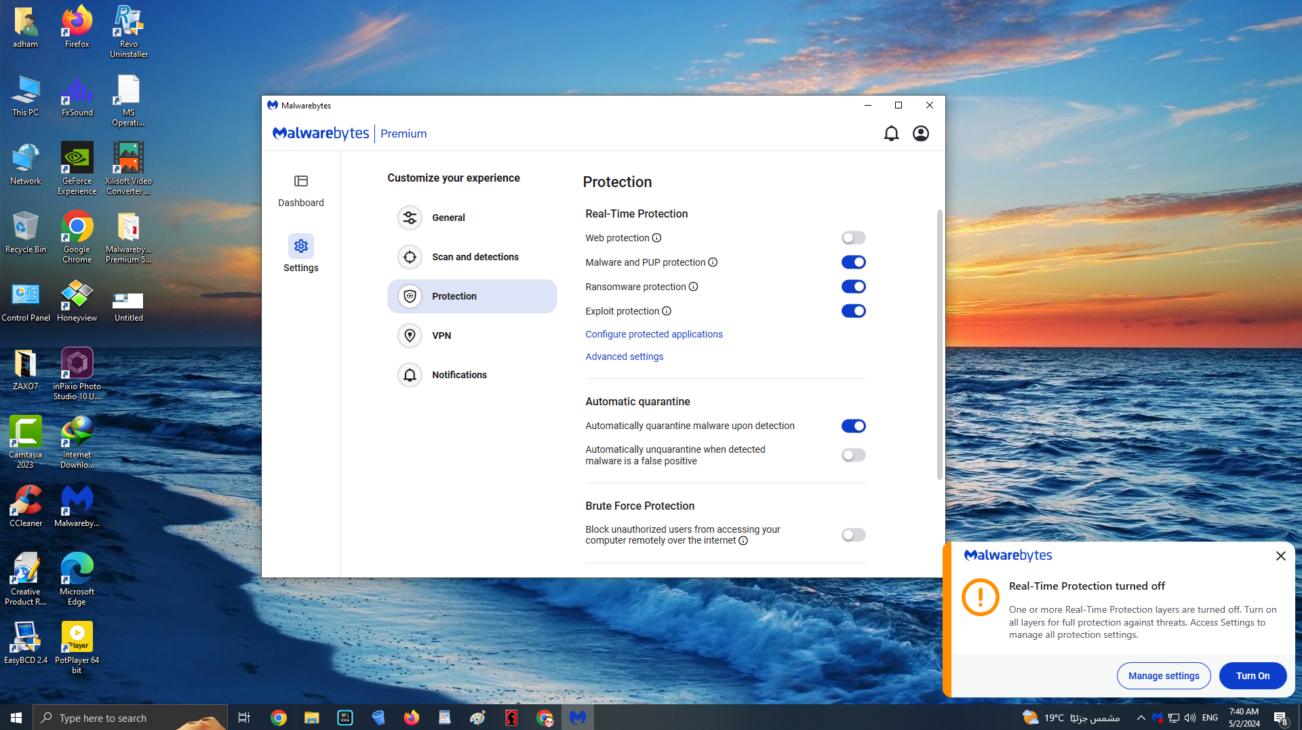Click the Brute Force Protection info icon
The image size is (1302, 730).
[743, 541]
